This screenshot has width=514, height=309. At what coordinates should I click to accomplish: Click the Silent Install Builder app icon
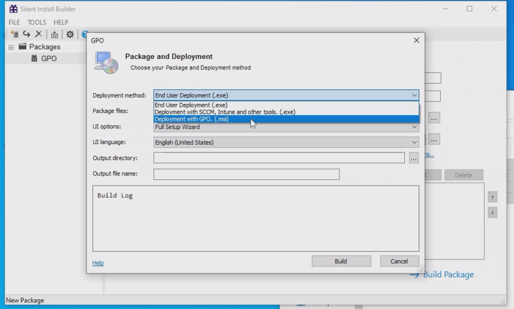[x=13, y=9]
